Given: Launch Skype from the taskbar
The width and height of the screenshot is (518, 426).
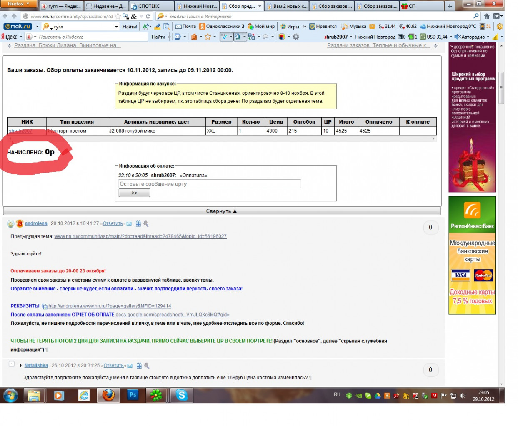Looking at the screenshot, I should point(182,395).
